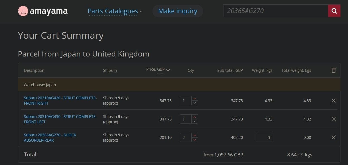The image size is (348, 165).
Task: Remove the 20310AG420 front right strut
Action: coord(334,101)
